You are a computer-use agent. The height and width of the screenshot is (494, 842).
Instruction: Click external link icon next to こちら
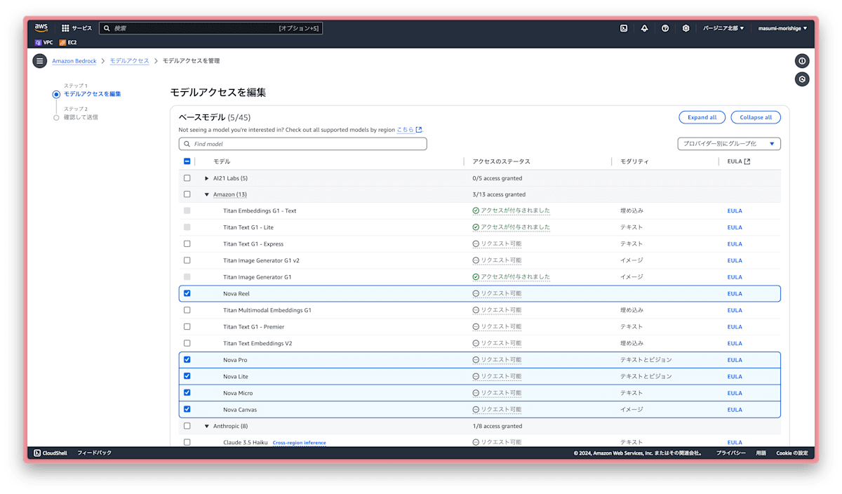(x=419, y=130)
